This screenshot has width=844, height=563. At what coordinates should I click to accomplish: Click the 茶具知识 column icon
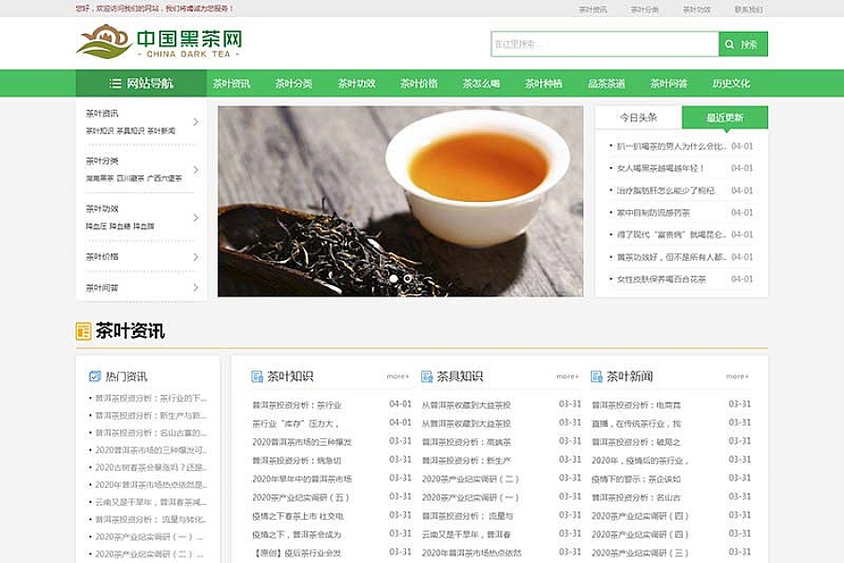pos(427,376)
